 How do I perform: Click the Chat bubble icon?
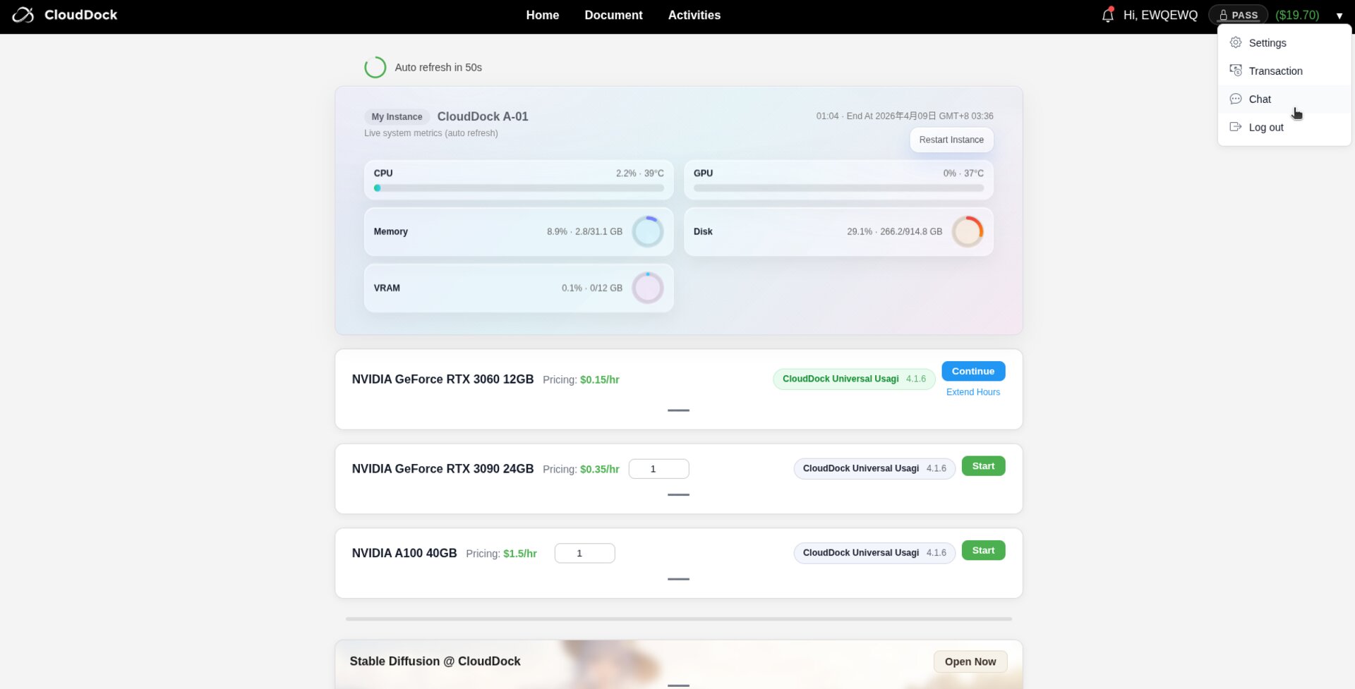[x=1235, y=99]
